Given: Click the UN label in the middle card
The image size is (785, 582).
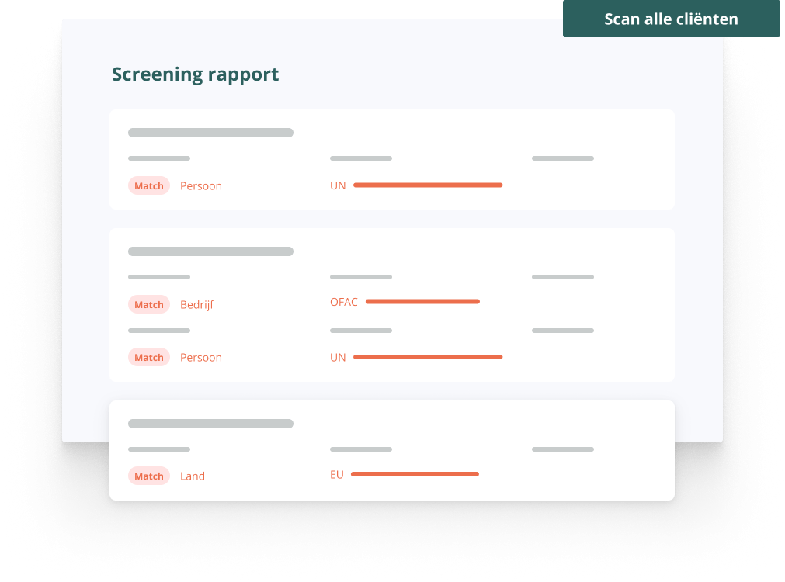Looking at the screenshot, I should [x=338, y=358].
